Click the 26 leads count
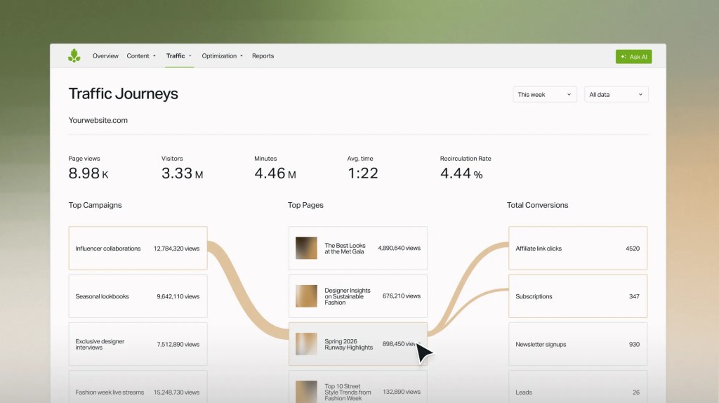Screen dimensions: 719x403 click(636, 392)
